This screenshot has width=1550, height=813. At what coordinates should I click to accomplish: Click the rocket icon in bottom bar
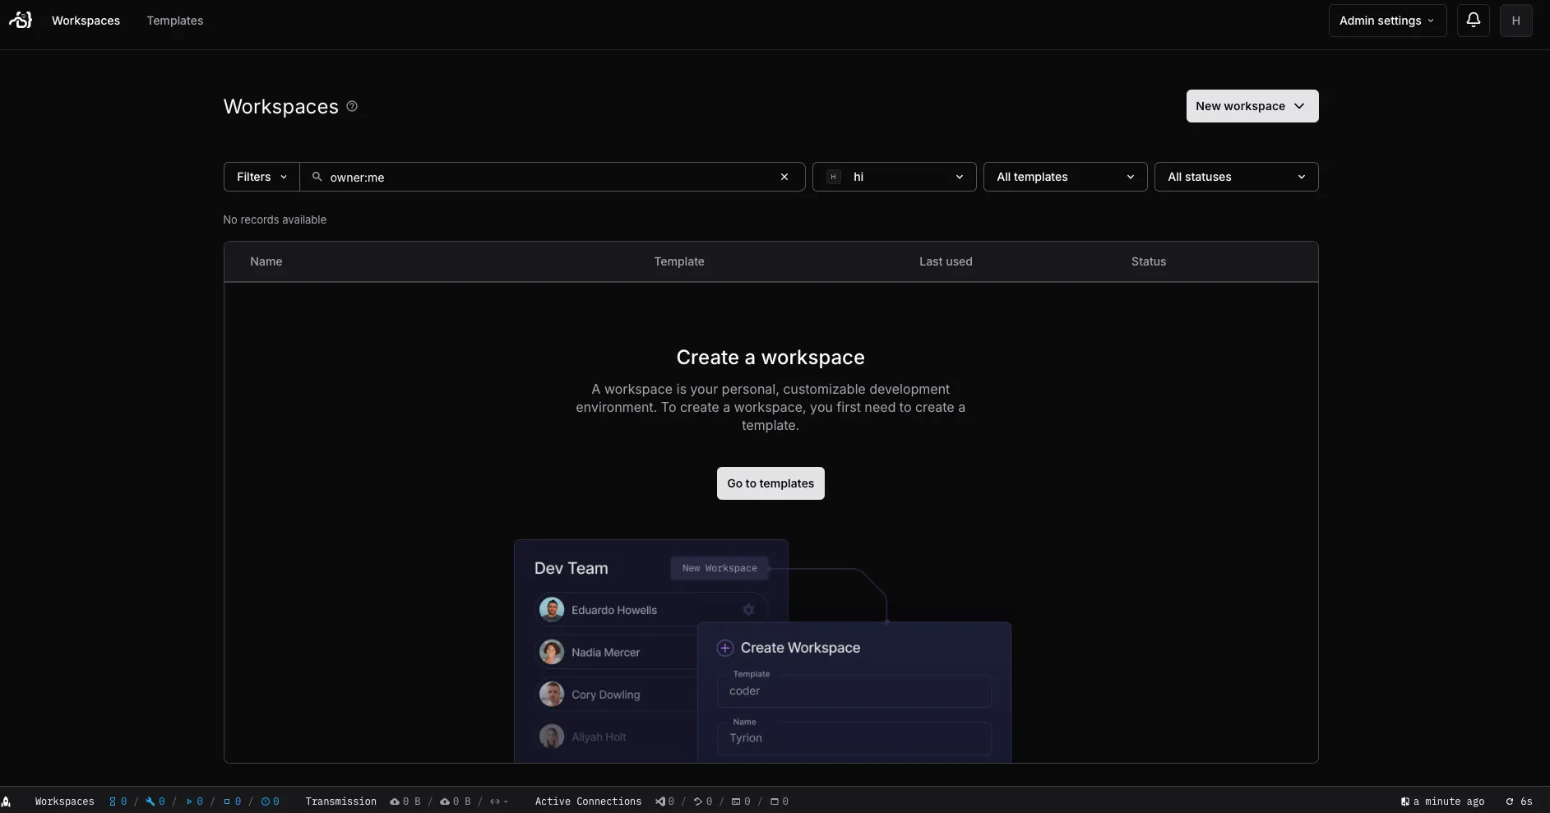click(7, 801)
